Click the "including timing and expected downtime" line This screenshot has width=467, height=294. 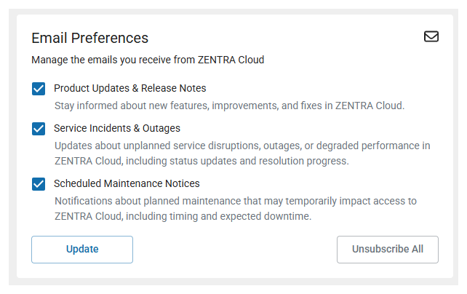[x=183, y=216]
